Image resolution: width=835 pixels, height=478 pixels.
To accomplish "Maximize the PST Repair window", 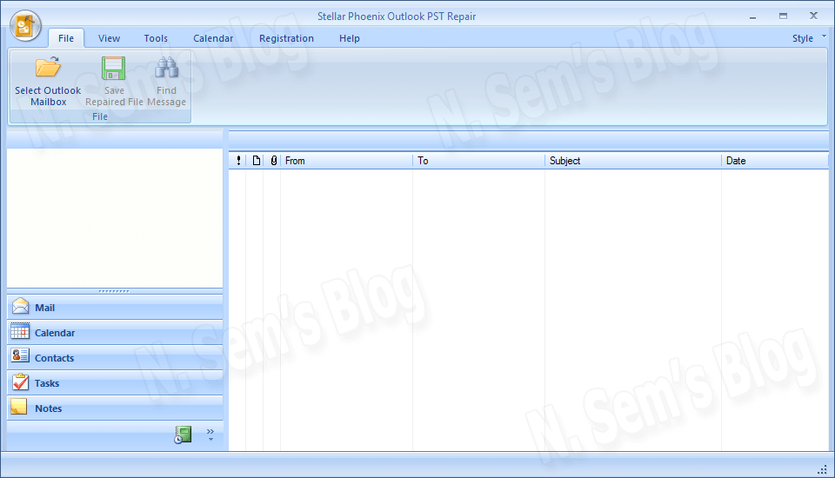I will (783, 17).
